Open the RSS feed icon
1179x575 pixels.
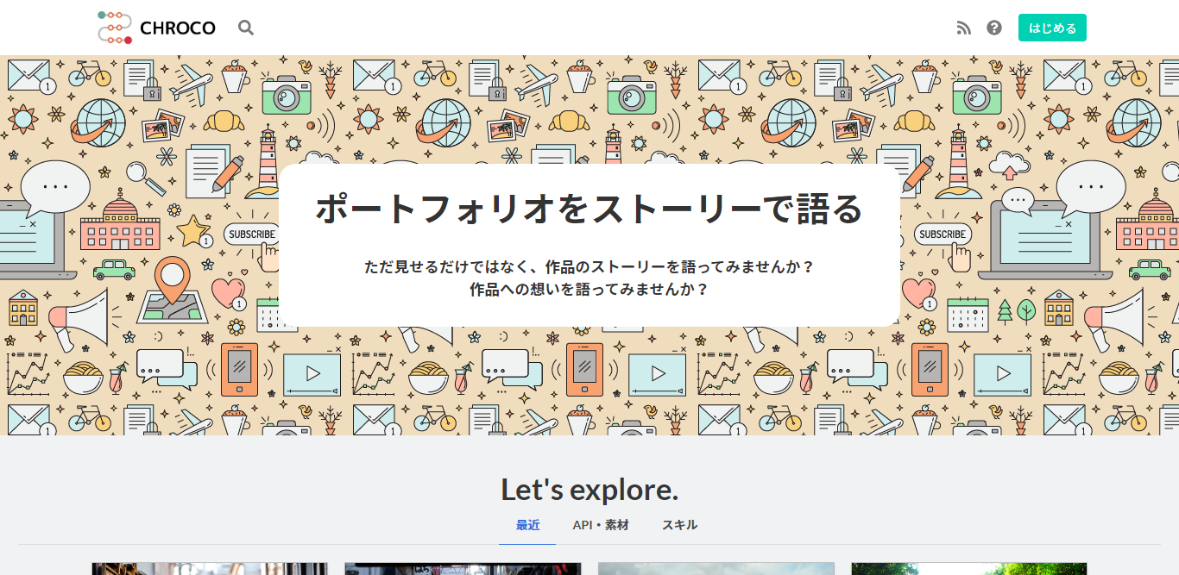[x=964, y=28]
